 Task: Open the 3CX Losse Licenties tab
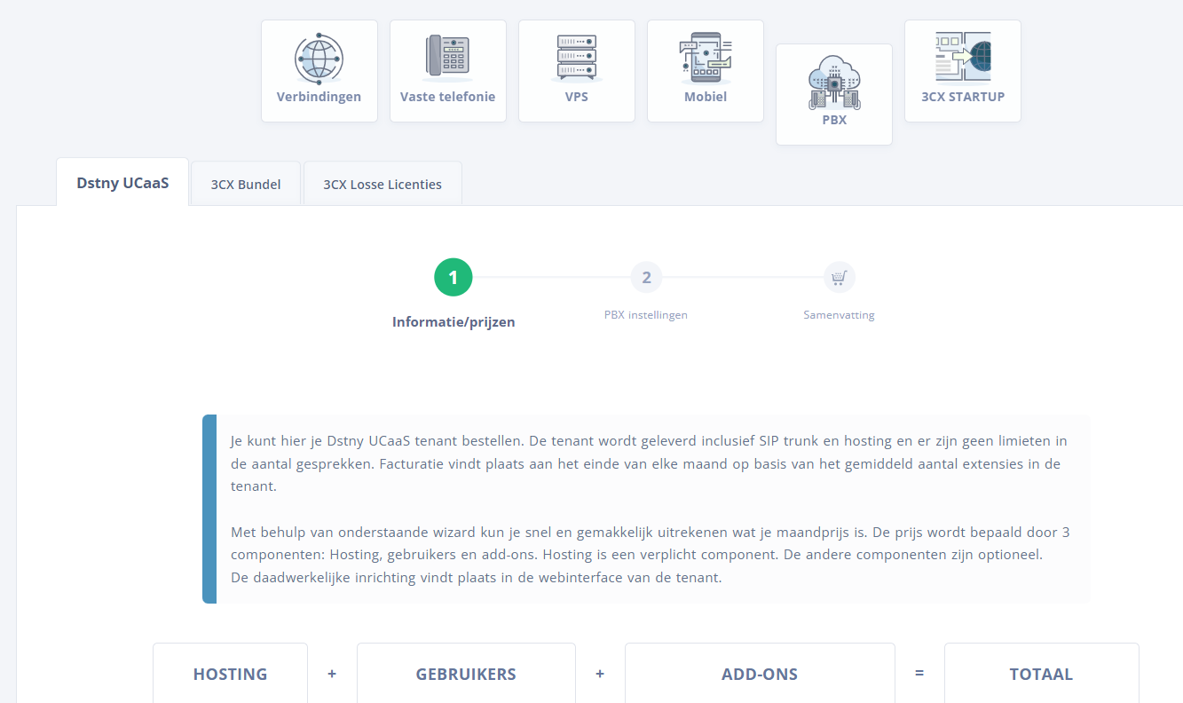point(383,185)
